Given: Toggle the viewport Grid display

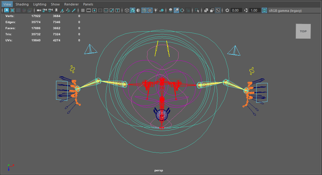Looking at the screenshot, I should pyautogui.click(x=83, y=10).
